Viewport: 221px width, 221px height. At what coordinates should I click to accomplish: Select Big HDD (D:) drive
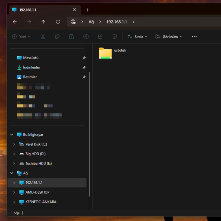point(35,154)
